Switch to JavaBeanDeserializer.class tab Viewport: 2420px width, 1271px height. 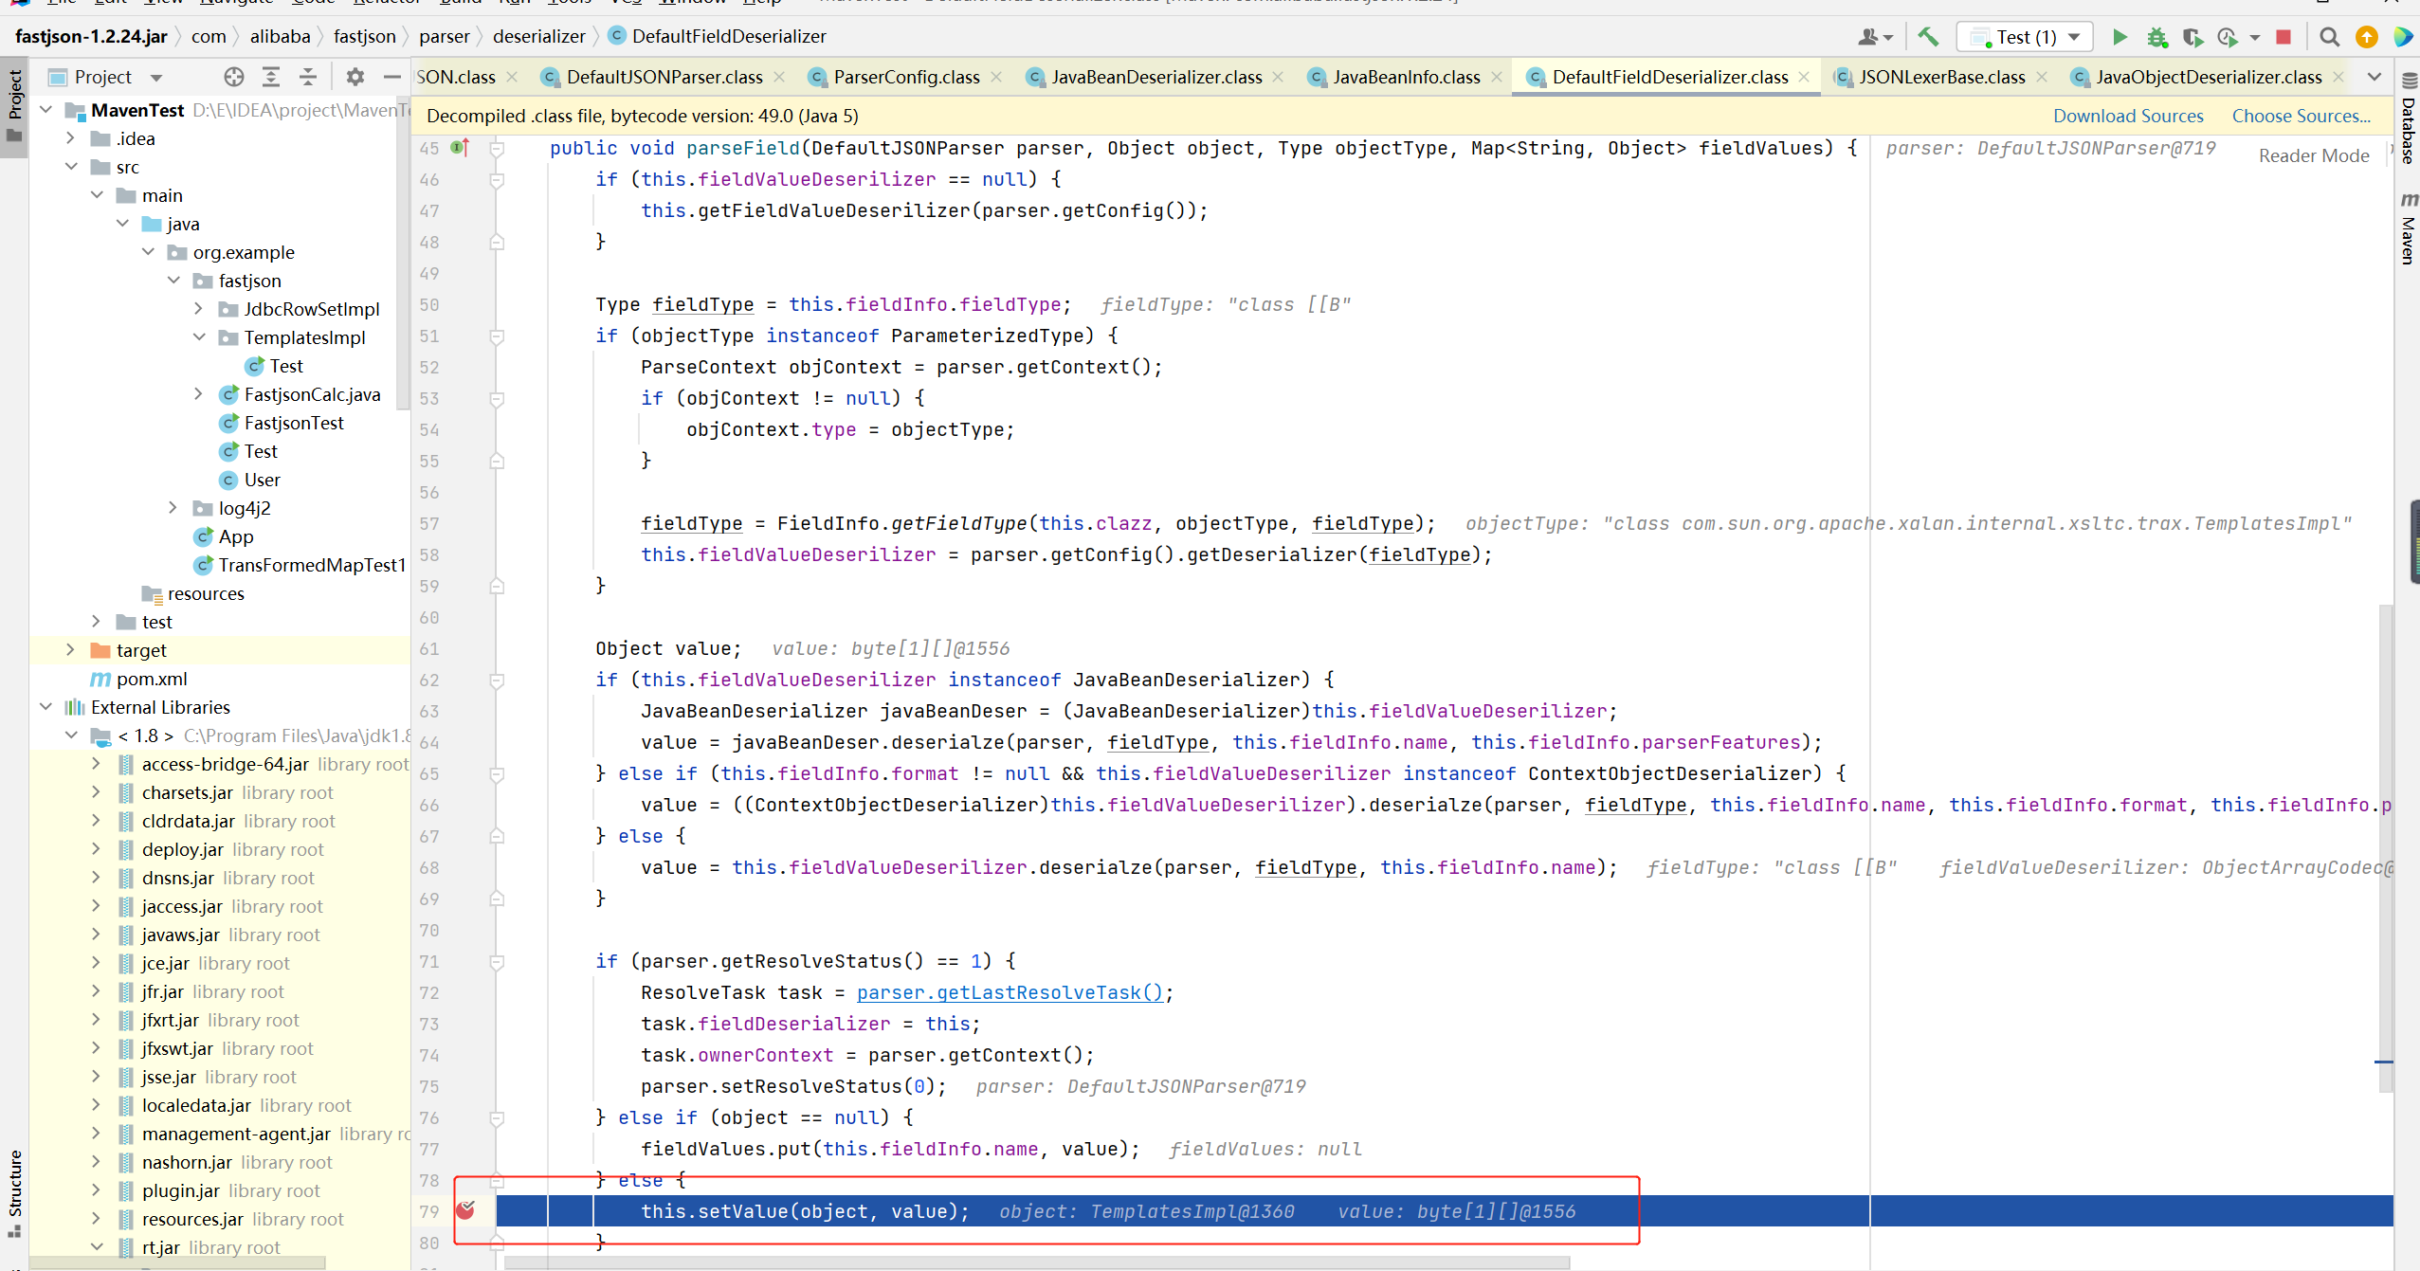(1155, 77)
